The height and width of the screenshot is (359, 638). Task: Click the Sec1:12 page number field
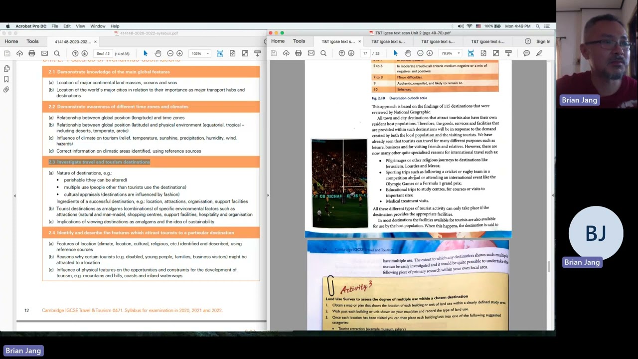tap(103, 53)
